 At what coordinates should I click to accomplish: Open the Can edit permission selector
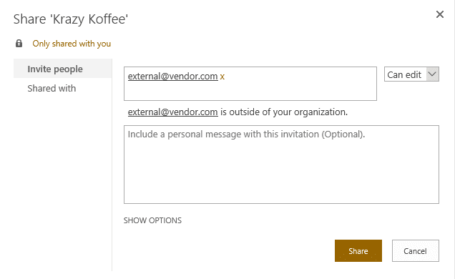(x=411, y=74)
